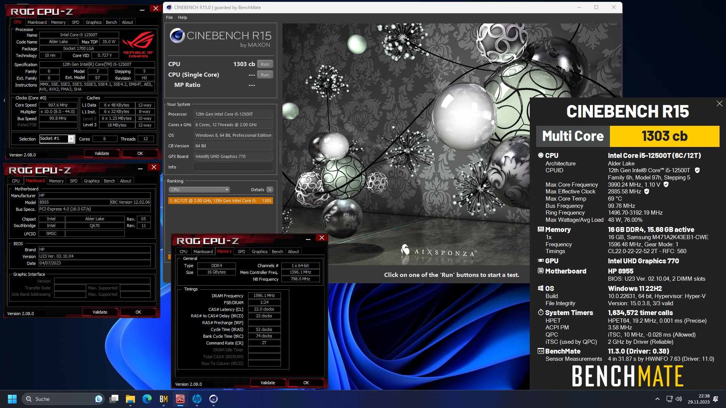Open Mainboard tab in top CPU-Z window
The height and width of the screenshot is (408, 726).
pyautogui.click(x=37, y=22)
